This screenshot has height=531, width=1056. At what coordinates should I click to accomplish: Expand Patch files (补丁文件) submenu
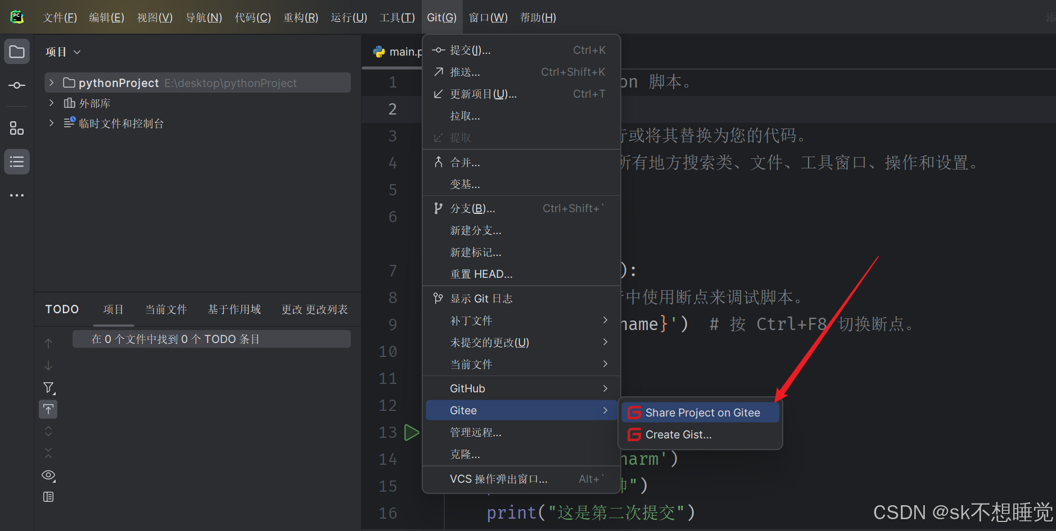click(x=521, y=320)
